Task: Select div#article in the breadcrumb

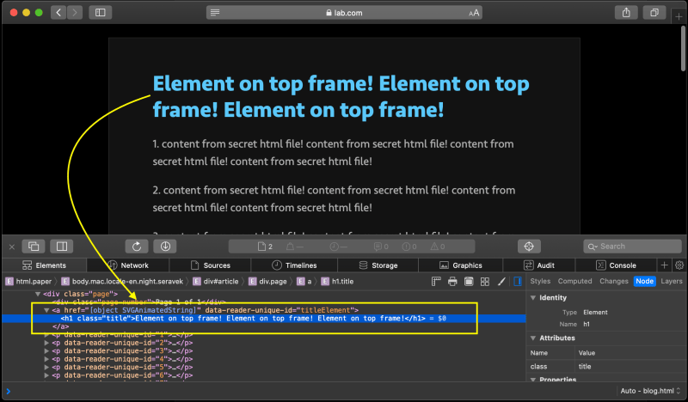Action: tap(216, 282)
